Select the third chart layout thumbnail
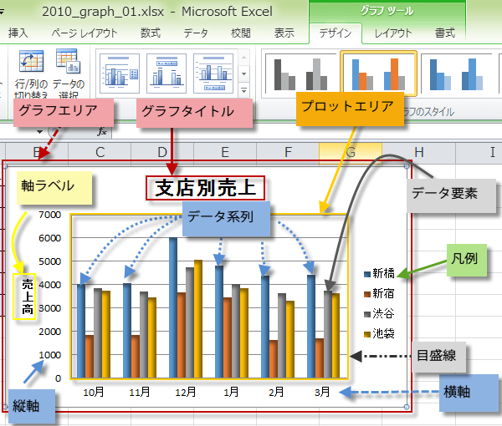The image size is (502, 426). click(213, 74)
